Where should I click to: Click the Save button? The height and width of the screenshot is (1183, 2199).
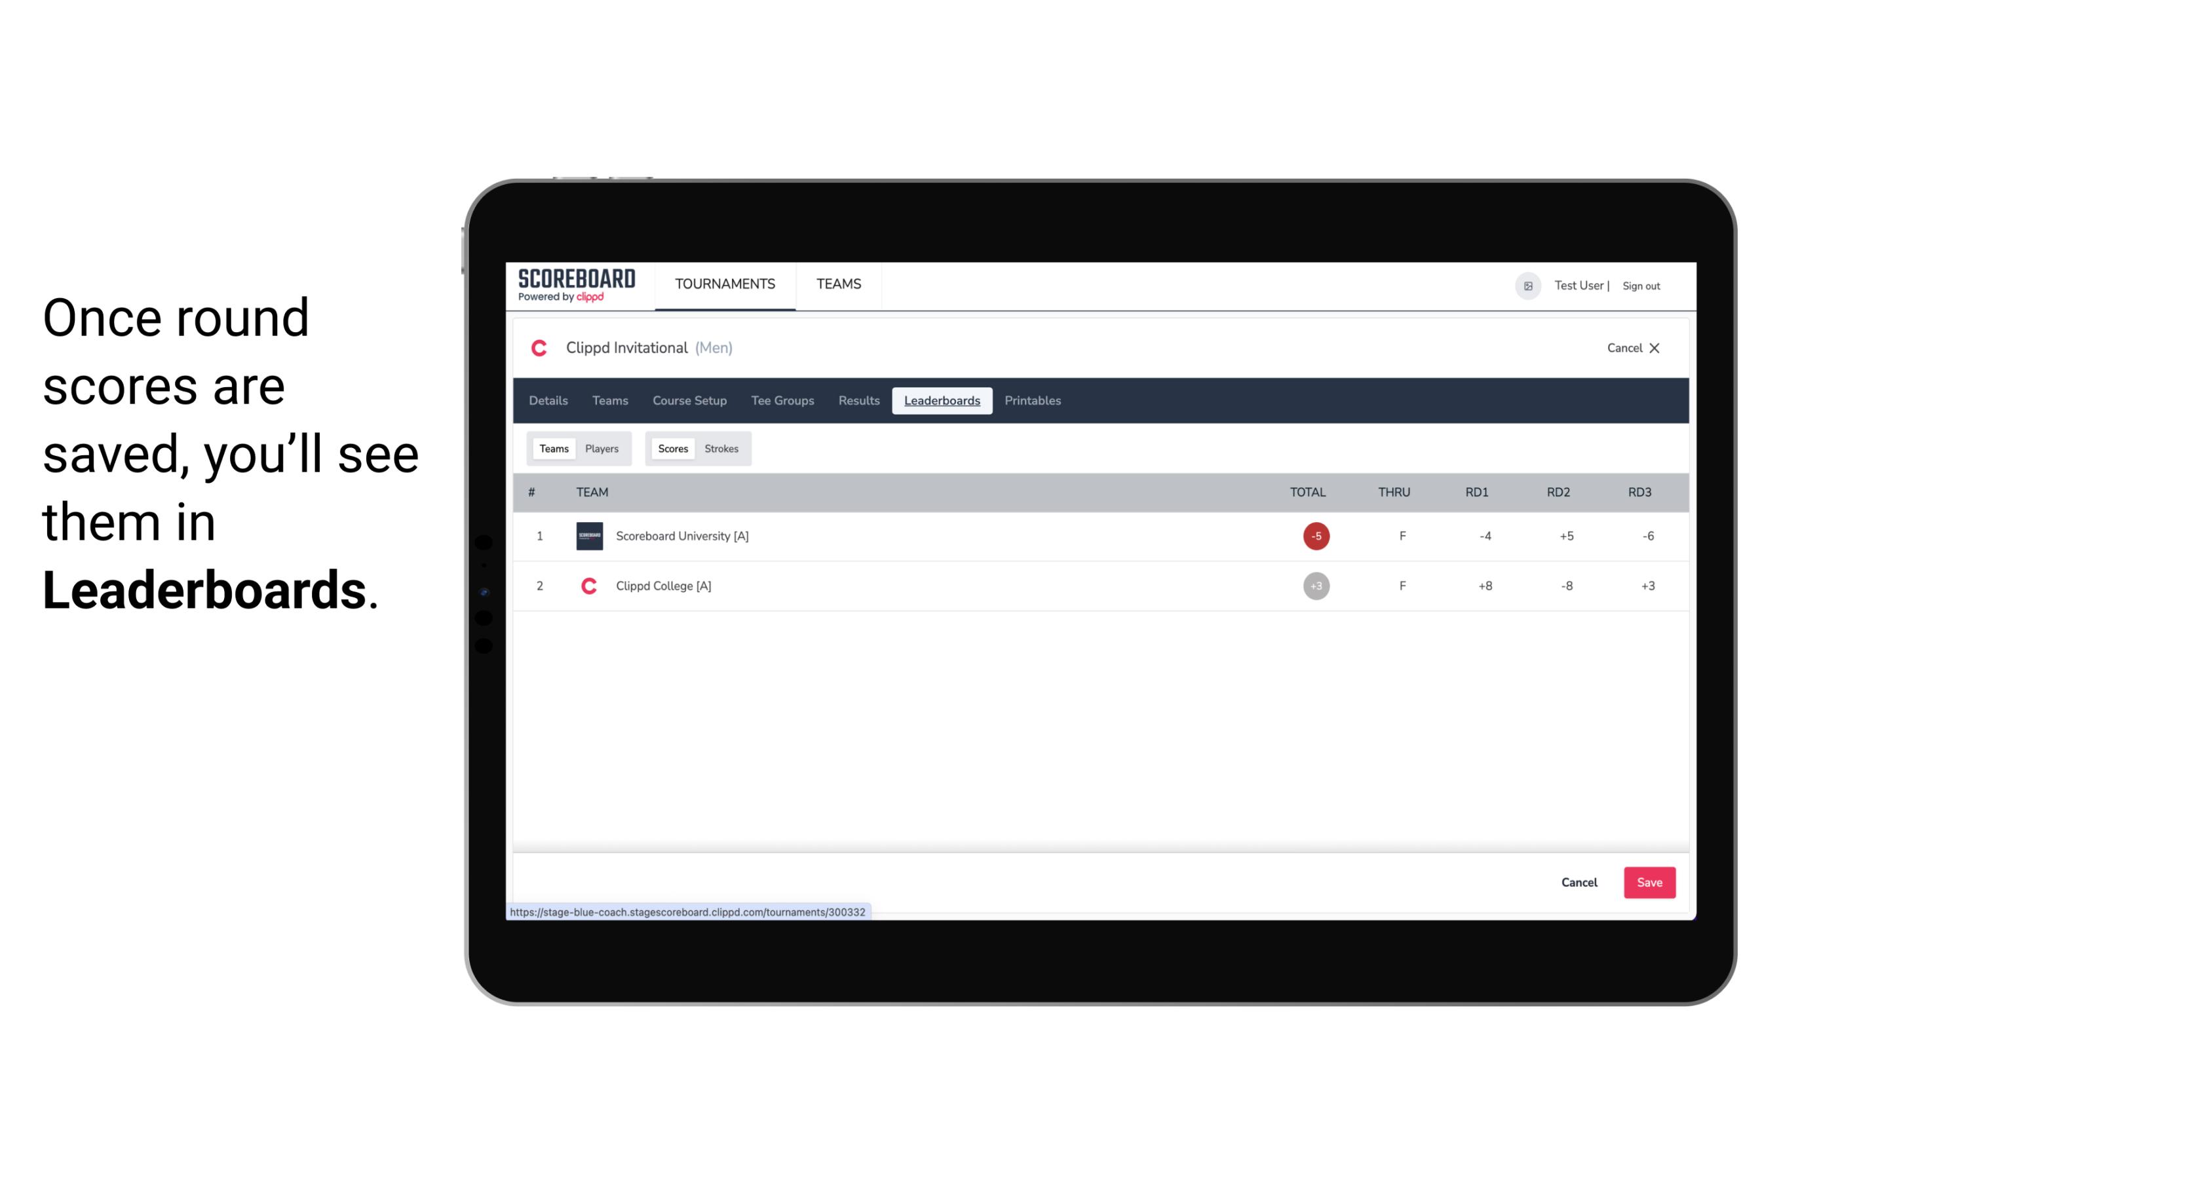point(1647,882)
